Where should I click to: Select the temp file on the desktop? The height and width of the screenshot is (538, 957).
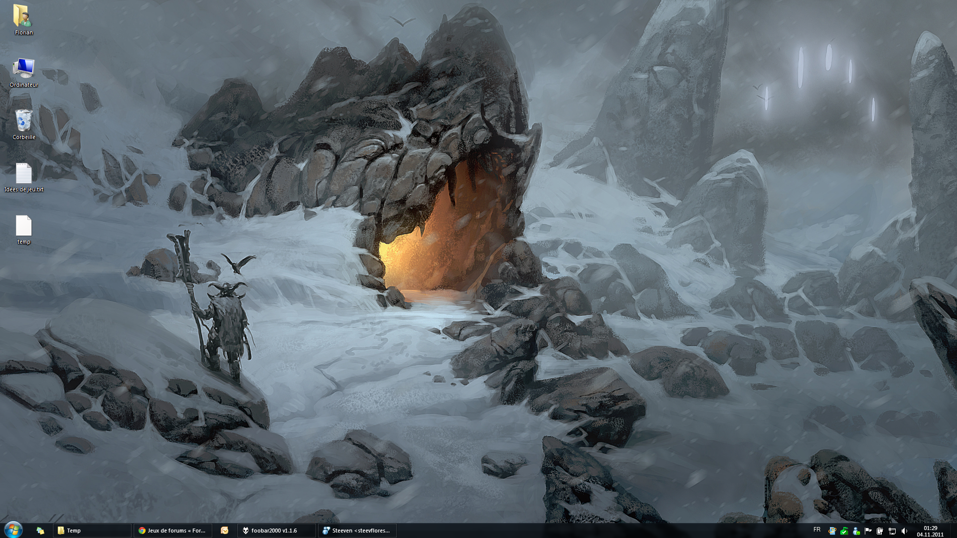point(23,230)
